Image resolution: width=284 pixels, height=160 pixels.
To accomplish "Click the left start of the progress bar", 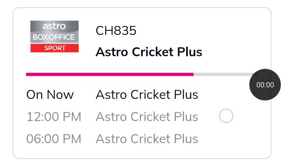I will pos(27,74).
